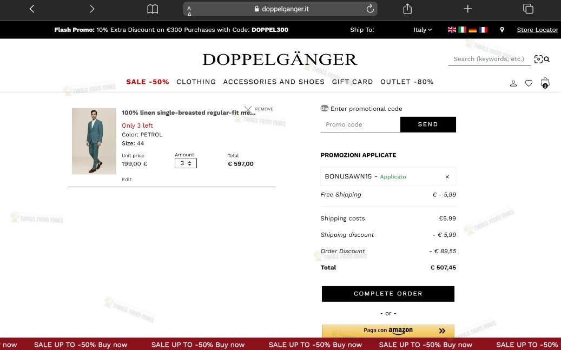561x350 pixels.
Task: Switch language with the UK flag
Action: (452, 30)
